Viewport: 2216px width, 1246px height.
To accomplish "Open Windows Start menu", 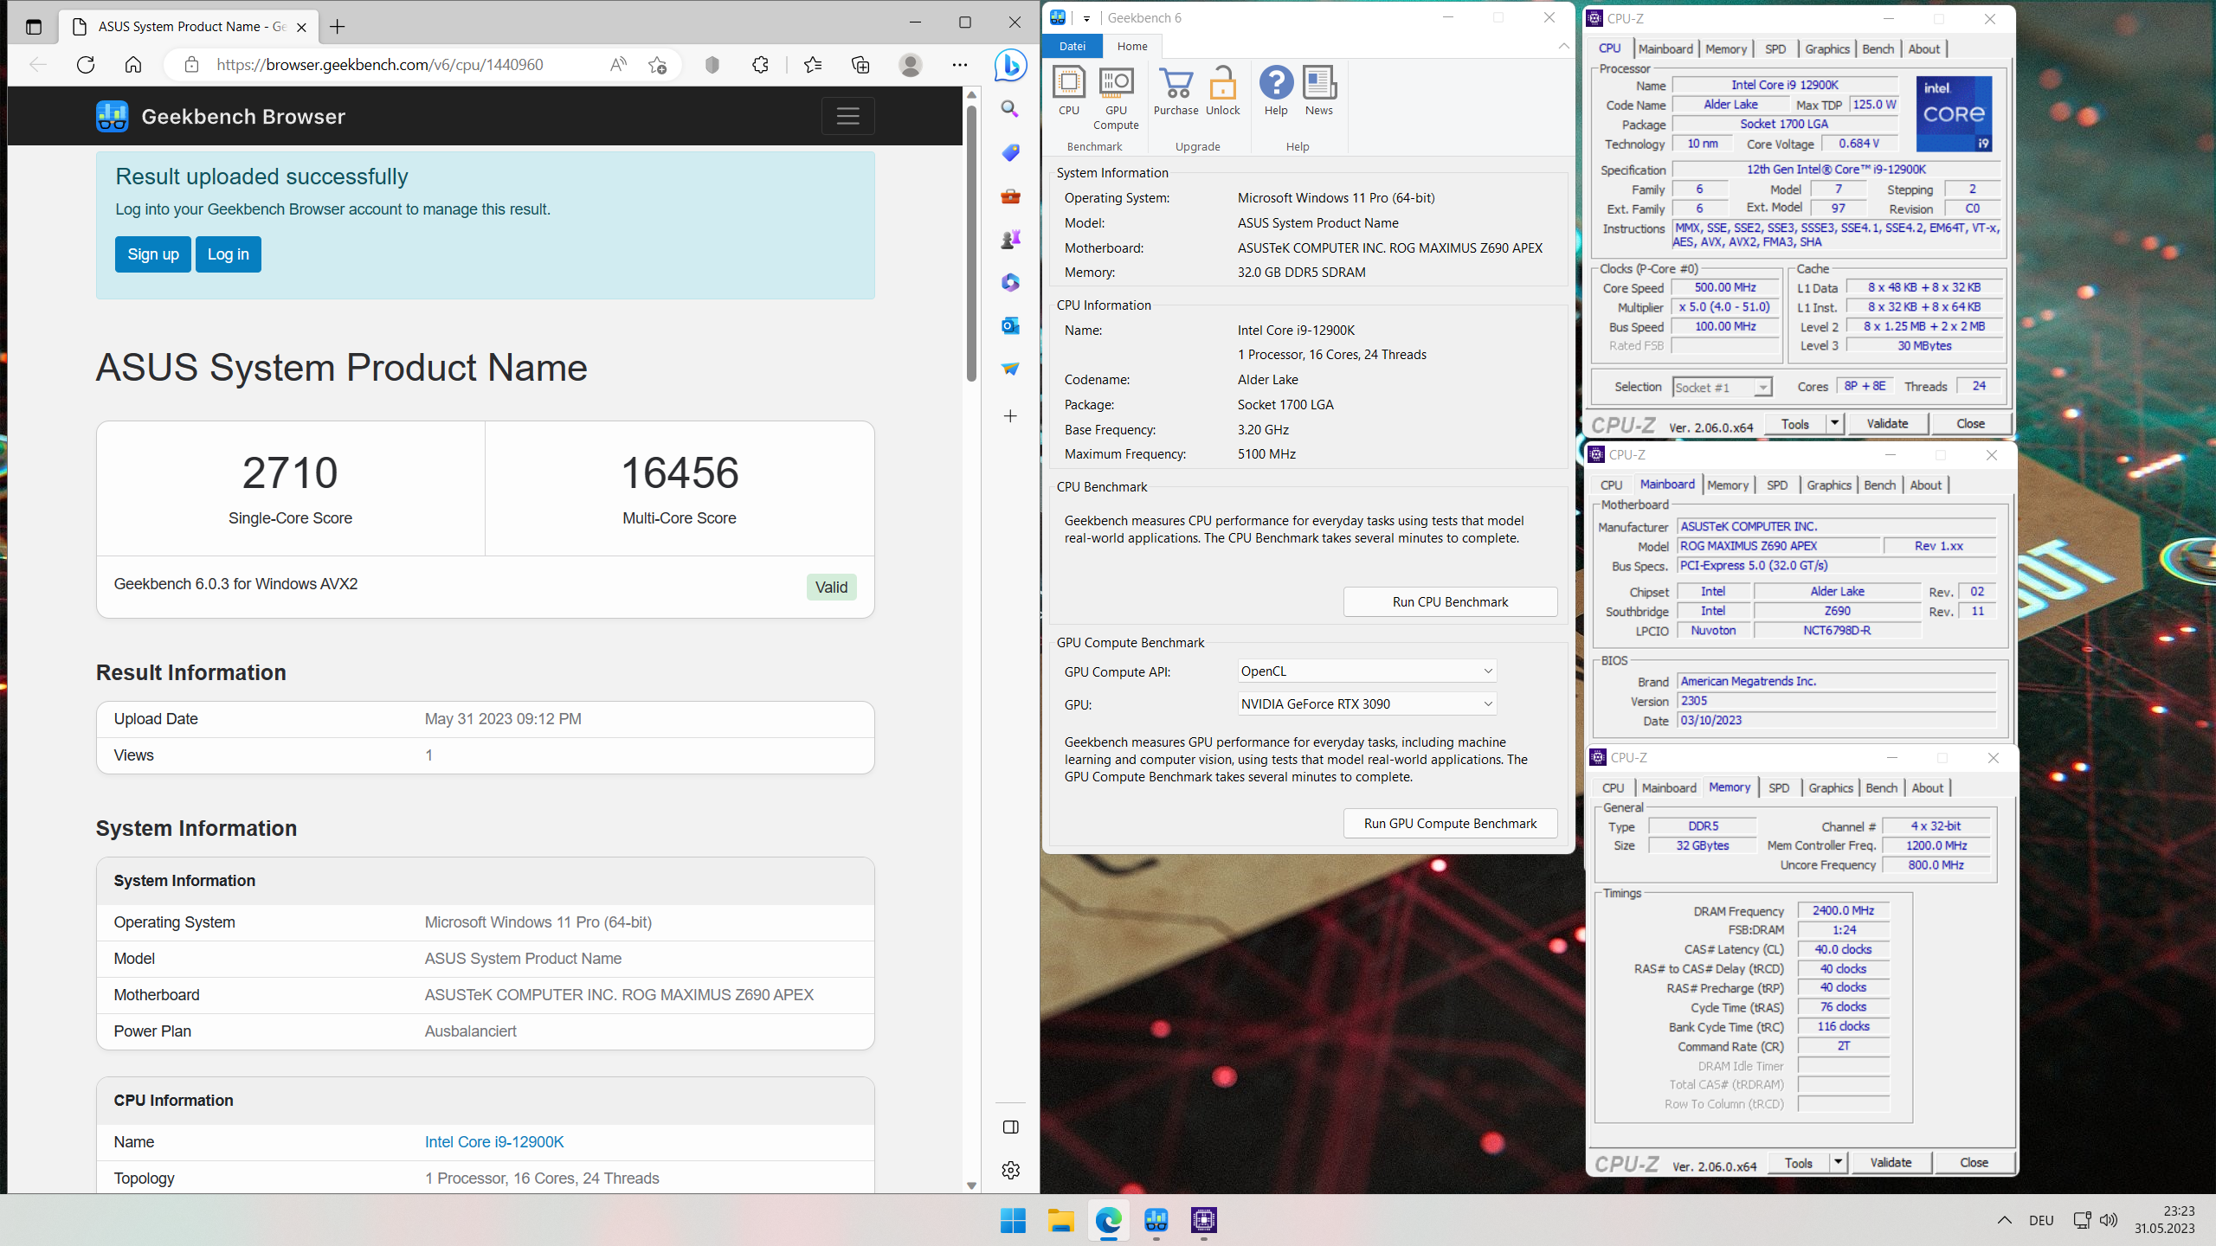I will pyautogui.click(x=1013, y=1220).
